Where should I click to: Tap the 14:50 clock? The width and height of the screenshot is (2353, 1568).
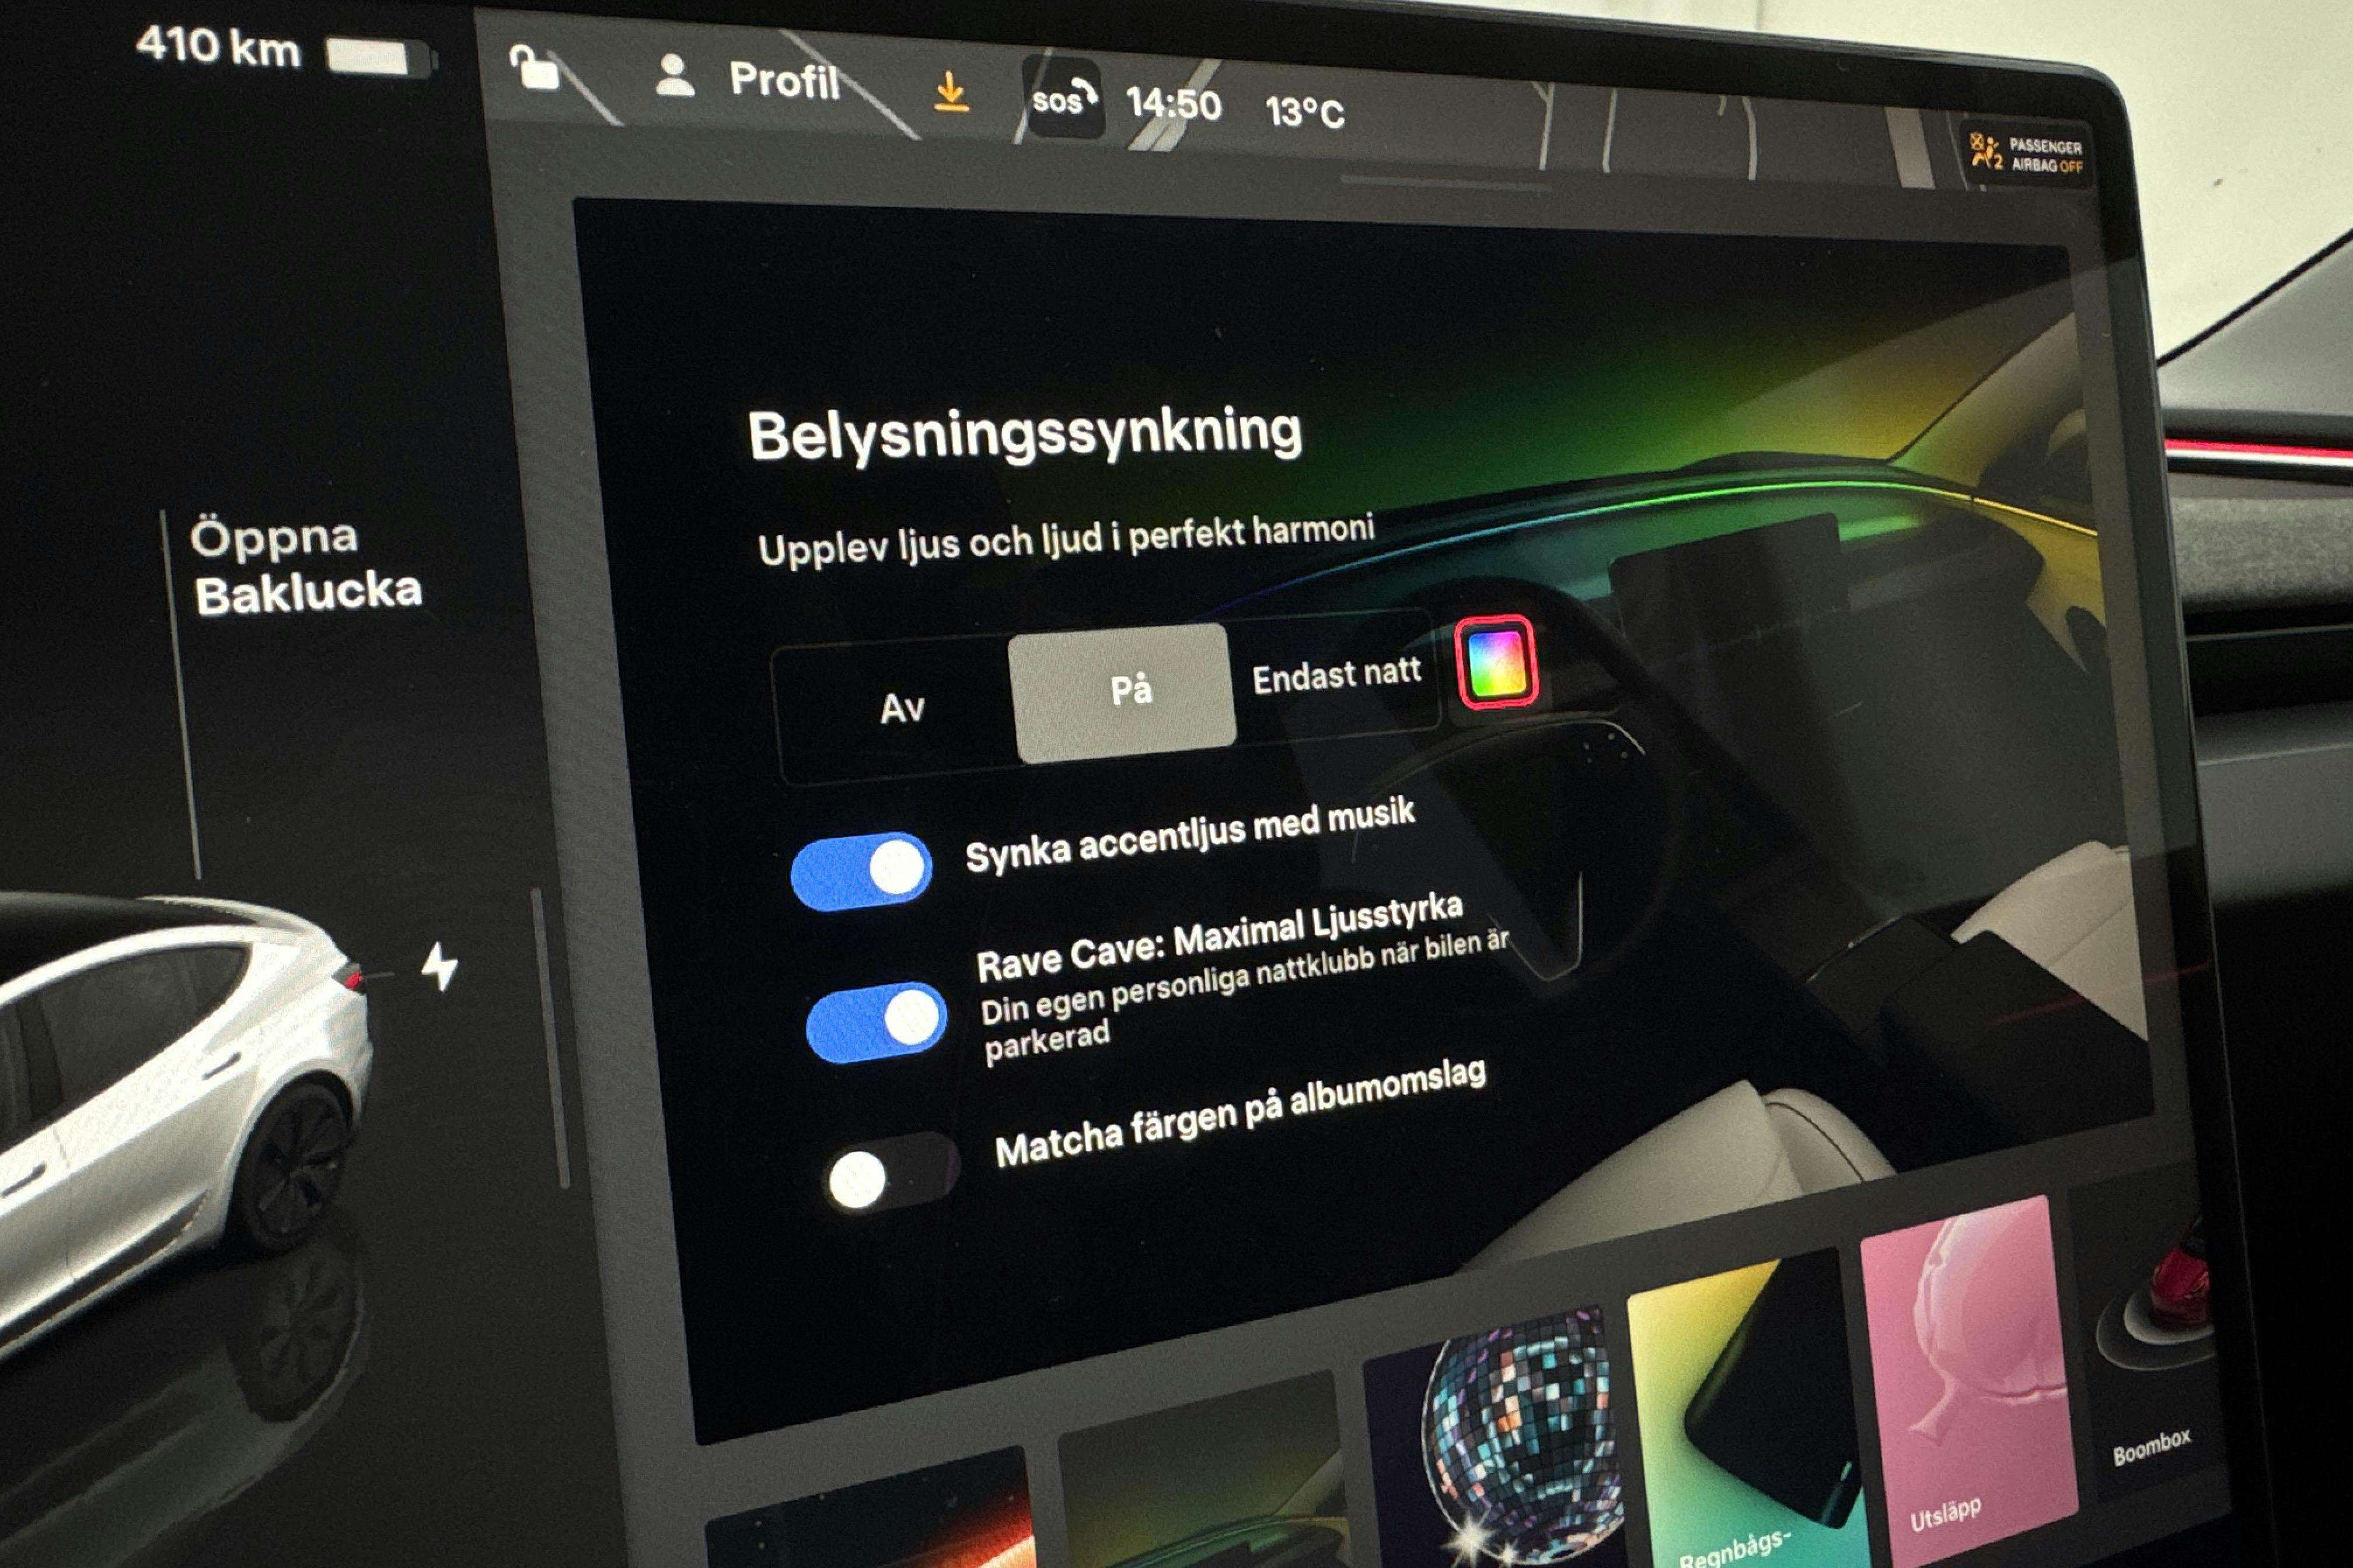[1174, 103]
